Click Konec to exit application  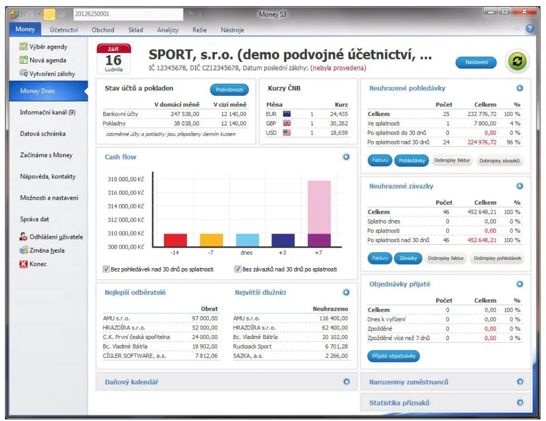[x=33, y=264]
